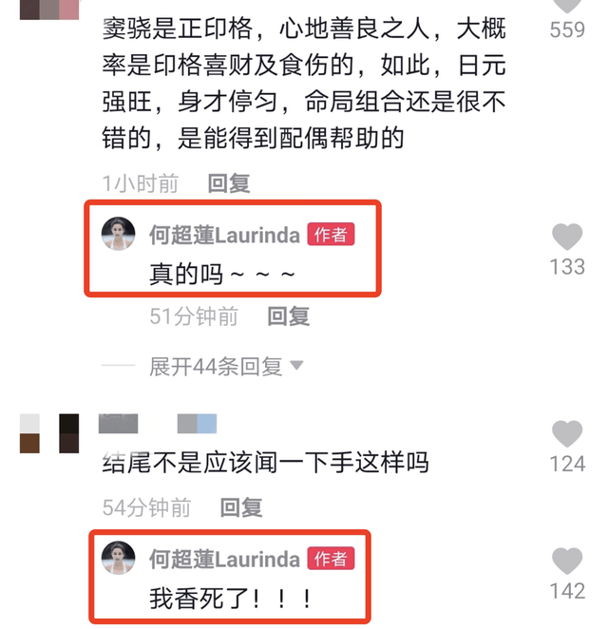This screenshot has height=629, width=608.
Task: Like the comment with 559 likes
Action: (567, 6)
